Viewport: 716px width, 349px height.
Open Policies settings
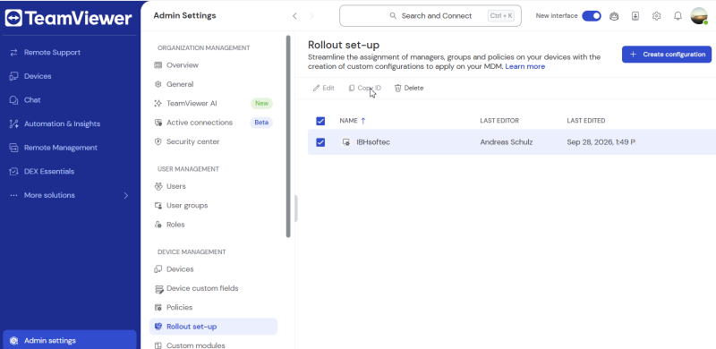coord(180,308)
